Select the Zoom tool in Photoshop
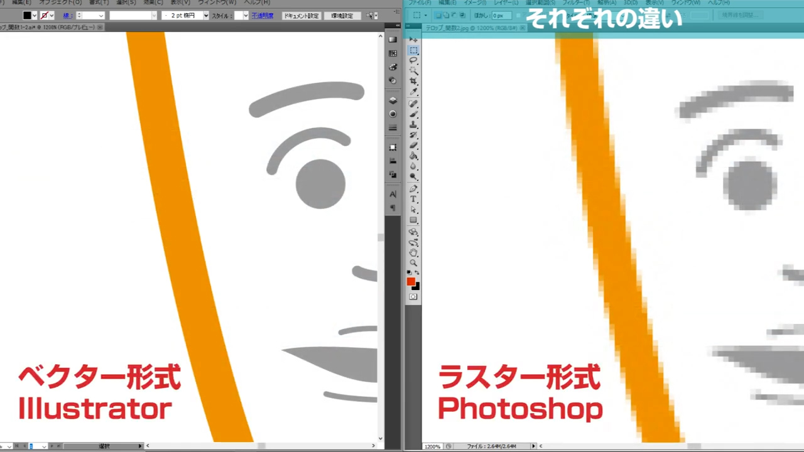This screenshot has width=804, height=452. [413, 263]
